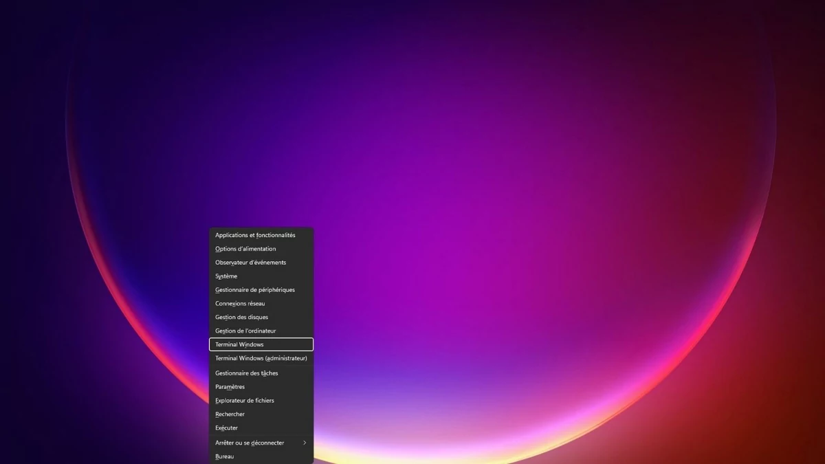The height and width of the screenshot is (464, 825).
Task: Open Applications et fonctionnalités
Action: (261, 235)
